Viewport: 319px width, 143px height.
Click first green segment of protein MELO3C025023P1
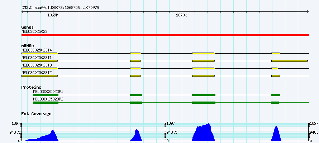click(46, 95)
